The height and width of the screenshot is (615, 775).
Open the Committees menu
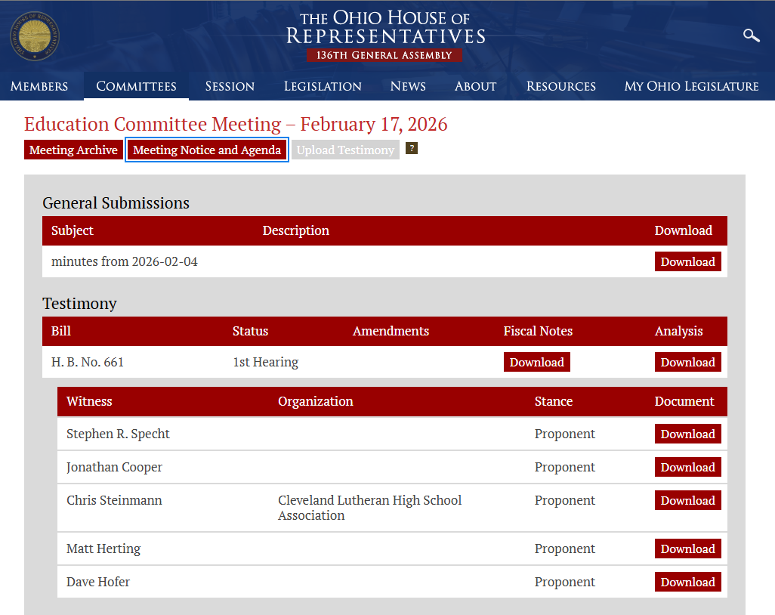[137, 86]
